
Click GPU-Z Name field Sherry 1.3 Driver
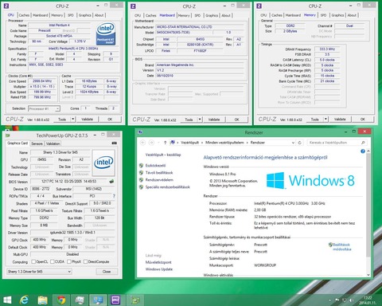pyautogui.click(x=60, y=152)
